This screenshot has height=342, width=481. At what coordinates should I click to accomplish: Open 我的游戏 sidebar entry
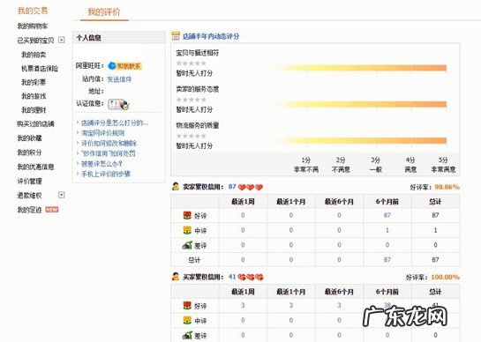tap(34, 96)
